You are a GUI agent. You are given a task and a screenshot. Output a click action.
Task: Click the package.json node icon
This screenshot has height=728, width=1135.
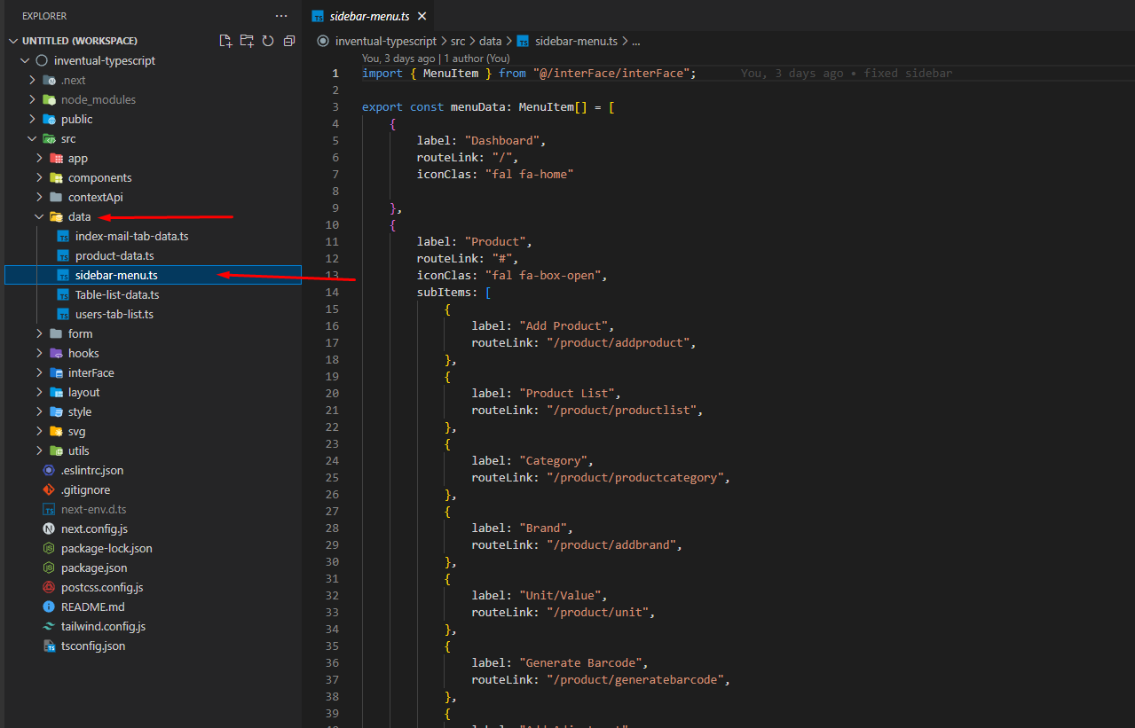click(49, 568)
